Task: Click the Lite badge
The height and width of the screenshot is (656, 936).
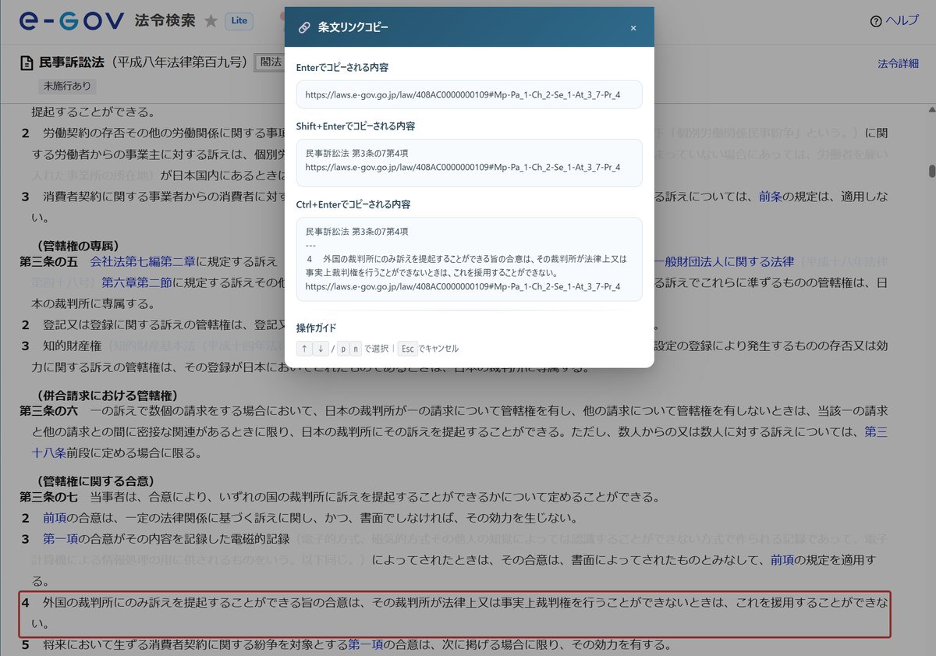Action: point(239,21)
